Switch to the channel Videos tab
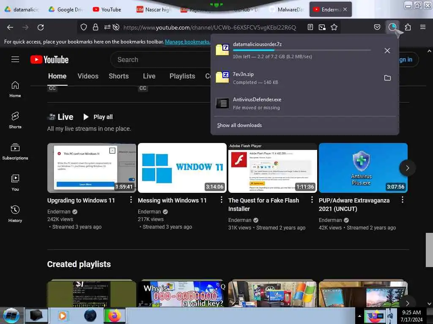433x324 pixels. coord(88,76)
